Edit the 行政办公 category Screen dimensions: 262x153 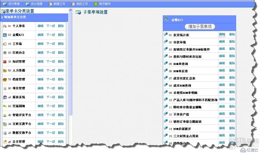tap(41, 53)
